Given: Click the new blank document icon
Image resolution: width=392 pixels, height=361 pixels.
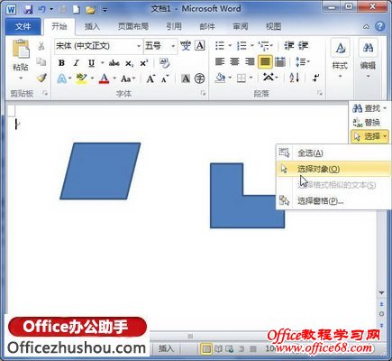Looking at the screenshot, I should pos(77,10).
